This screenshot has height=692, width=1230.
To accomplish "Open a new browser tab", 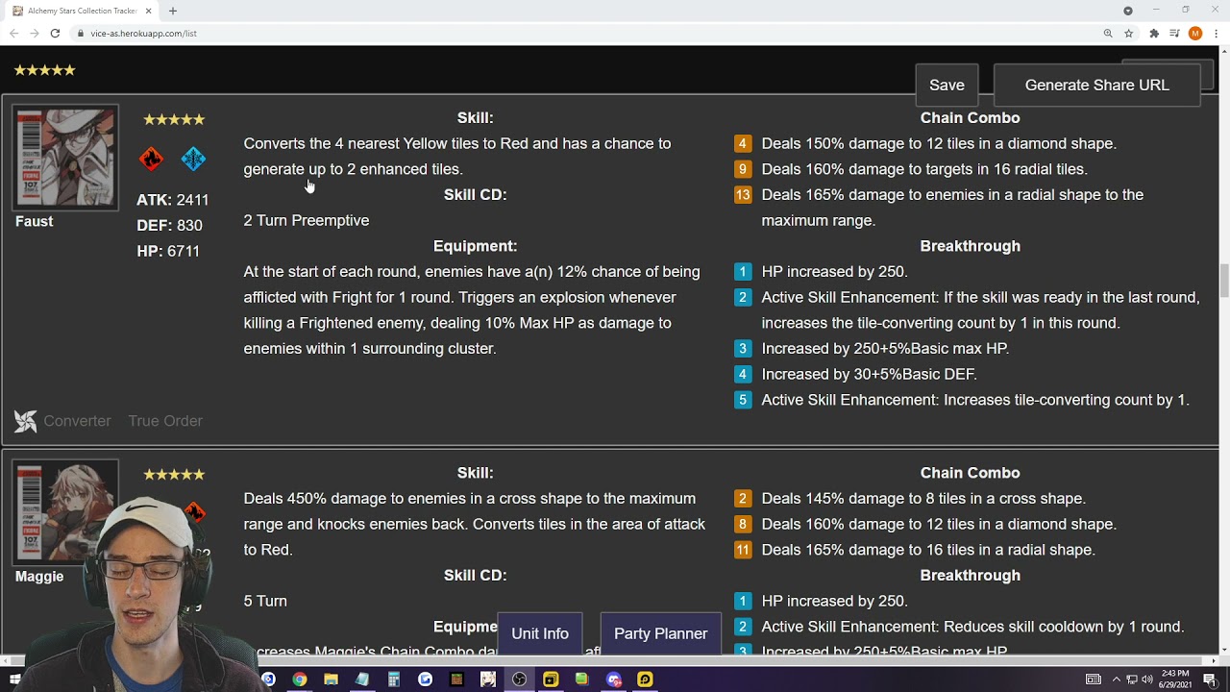I will [173, 11].
